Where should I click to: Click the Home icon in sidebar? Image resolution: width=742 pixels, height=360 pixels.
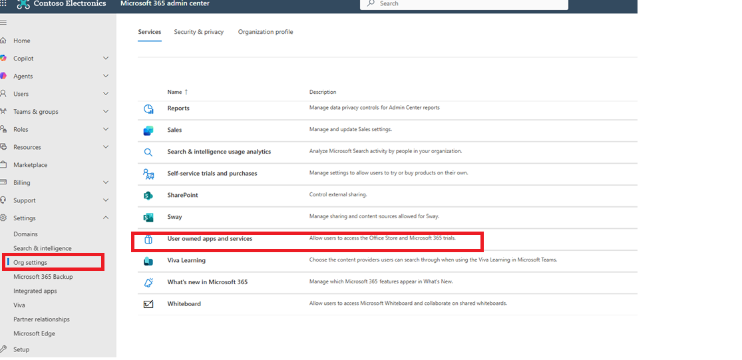pyautogui.click(x=3, y=41)
